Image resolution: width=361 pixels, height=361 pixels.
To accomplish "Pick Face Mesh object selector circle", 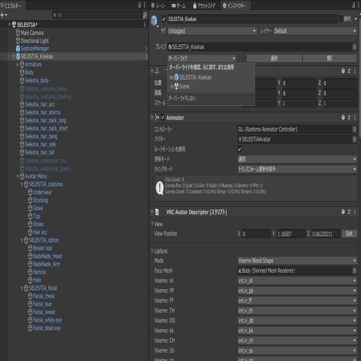I will coord(355,271).
